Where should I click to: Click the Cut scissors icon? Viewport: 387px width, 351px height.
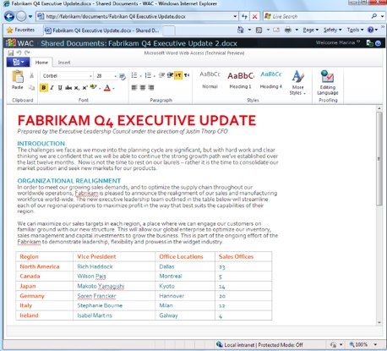[31, 75]
